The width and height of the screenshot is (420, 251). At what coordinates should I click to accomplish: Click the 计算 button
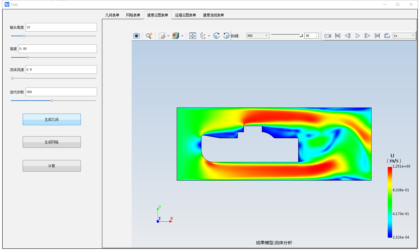(52, 166)
